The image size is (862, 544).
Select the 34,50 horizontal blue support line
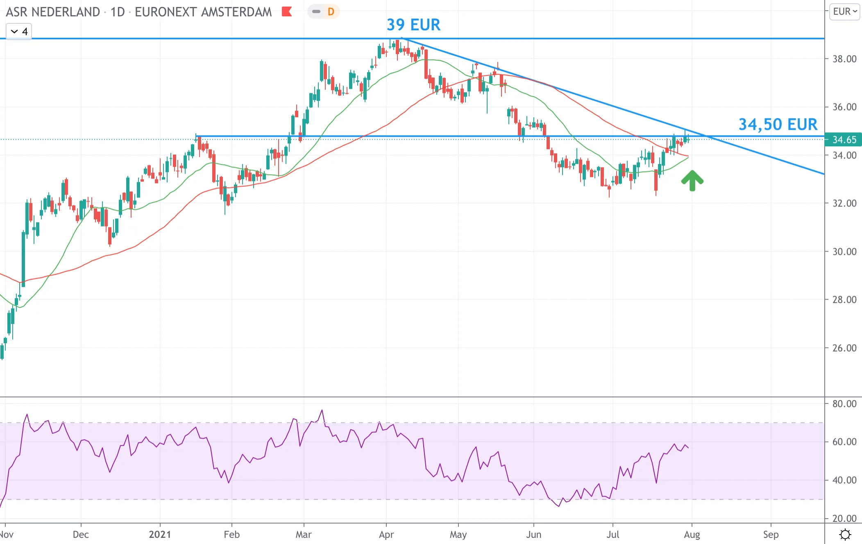tap(510, 136)
